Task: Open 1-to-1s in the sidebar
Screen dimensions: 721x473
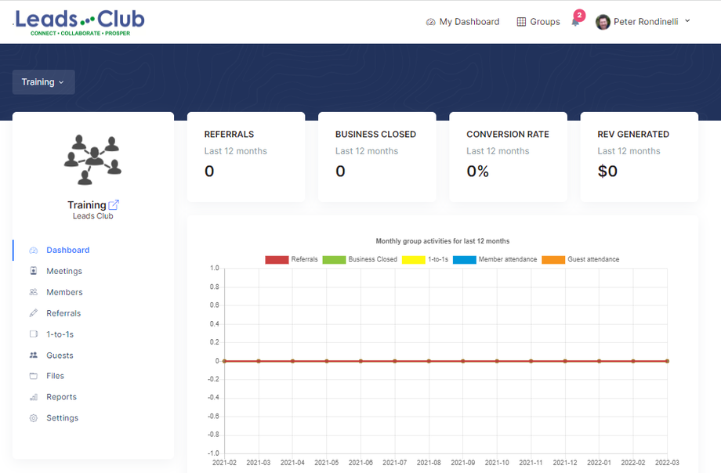Action: 60,334
